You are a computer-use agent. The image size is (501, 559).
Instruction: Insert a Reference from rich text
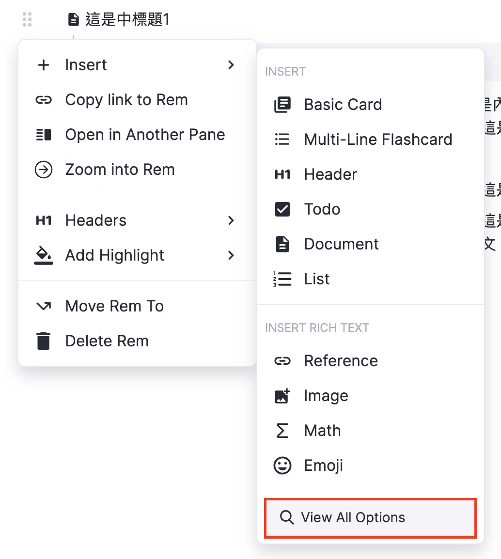pyautogui.click(x=341, y=361)
